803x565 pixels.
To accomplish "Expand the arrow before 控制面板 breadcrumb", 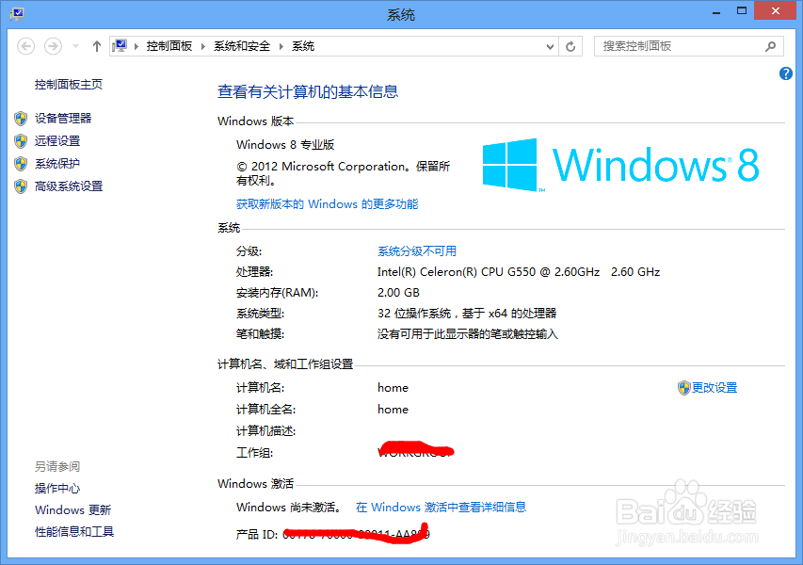I will pos(137,47).
